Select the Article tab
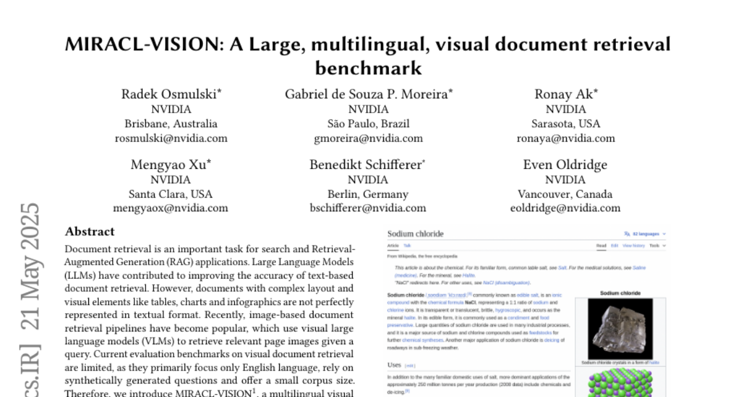The width and height of the screenshot is (736, 397). click(393, 246)
